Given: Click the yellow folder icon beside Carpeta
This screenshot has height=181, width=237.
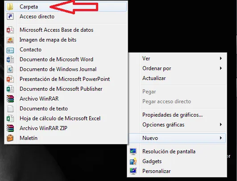Looking at the screenshot, I should pos(10,7).
